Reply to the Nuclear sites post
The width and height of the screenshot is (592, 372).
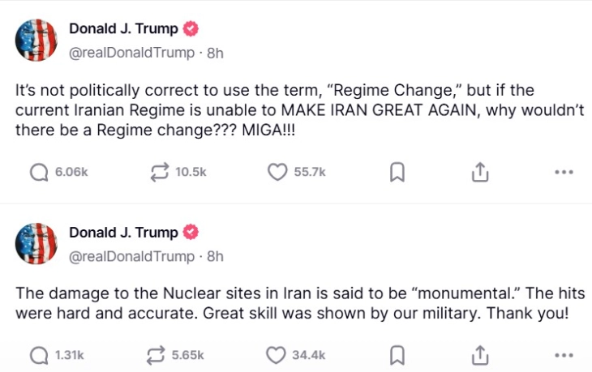(x=39, y=355)
